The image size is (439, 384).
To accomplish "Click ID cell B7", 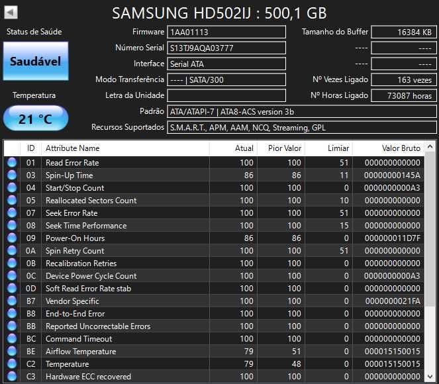I will pos(31,301).
